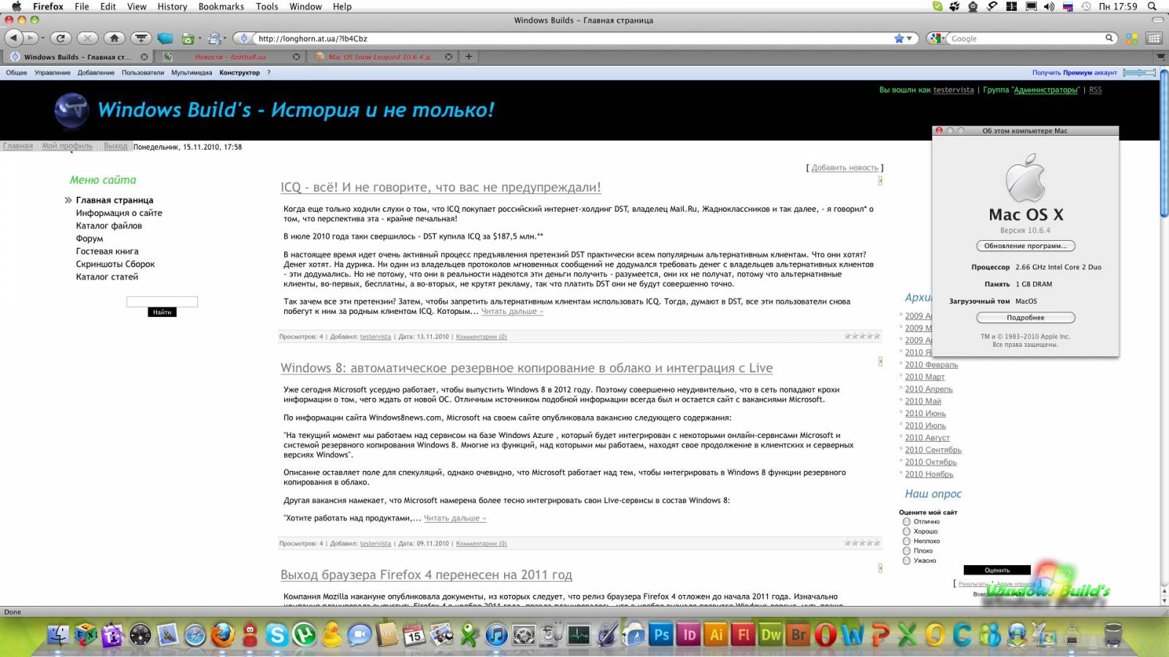Launch iTunes from the Dock

(x=496, y=635)
